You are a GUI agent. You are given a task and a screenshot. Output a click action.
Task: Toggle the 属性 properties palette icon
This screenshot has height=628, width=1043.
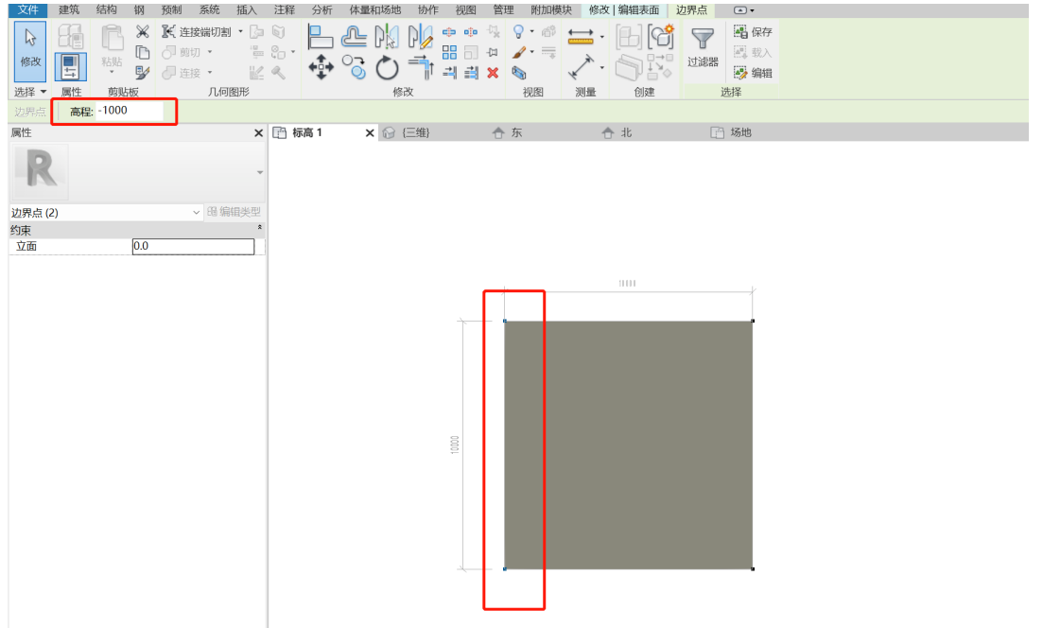tap(70, 67)
